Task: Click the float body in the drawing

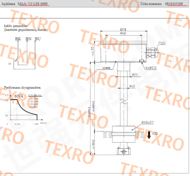Action: pyautogui.click(x=124, y=134)
